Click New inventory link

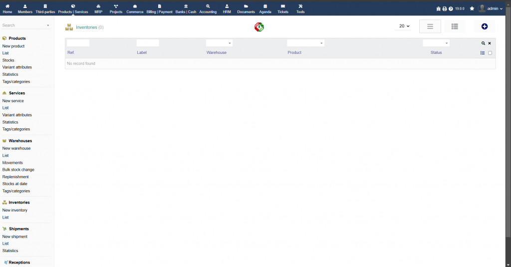[x=14, y=210]
